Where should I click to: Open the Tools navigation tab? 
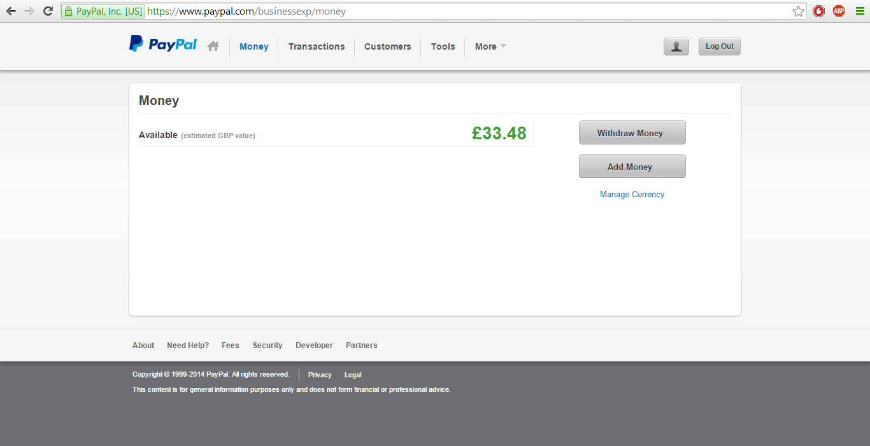(x=443, y=46)
